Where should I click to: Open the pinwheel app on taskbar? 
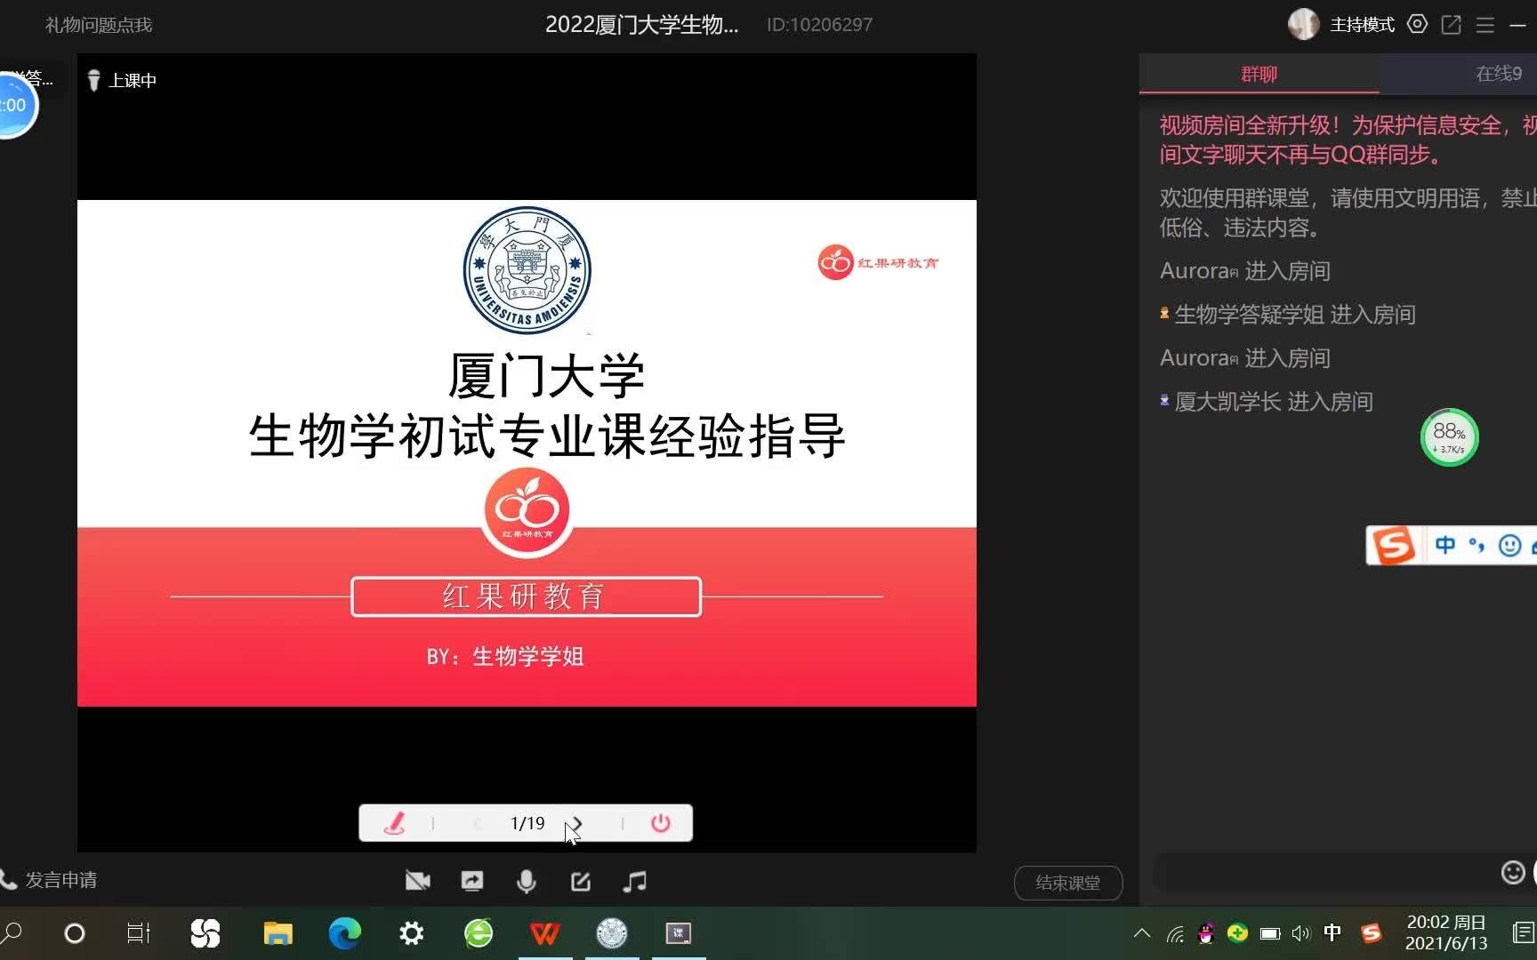point(205,933)
